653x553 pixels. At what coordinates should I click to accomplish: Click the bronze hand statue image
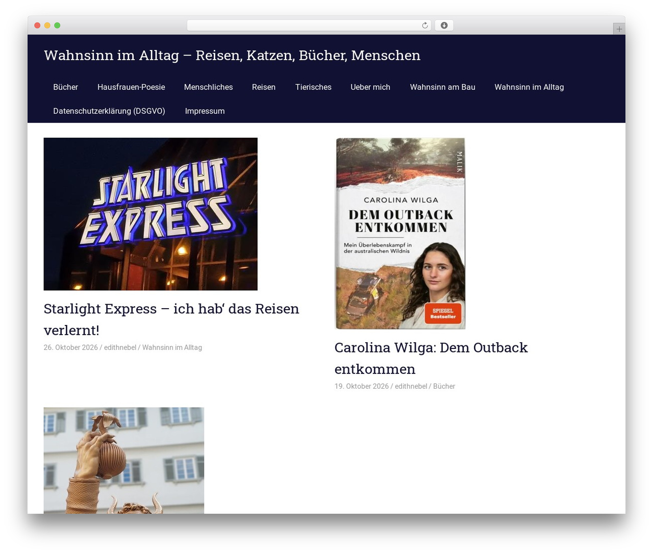[x=124, y=460]
